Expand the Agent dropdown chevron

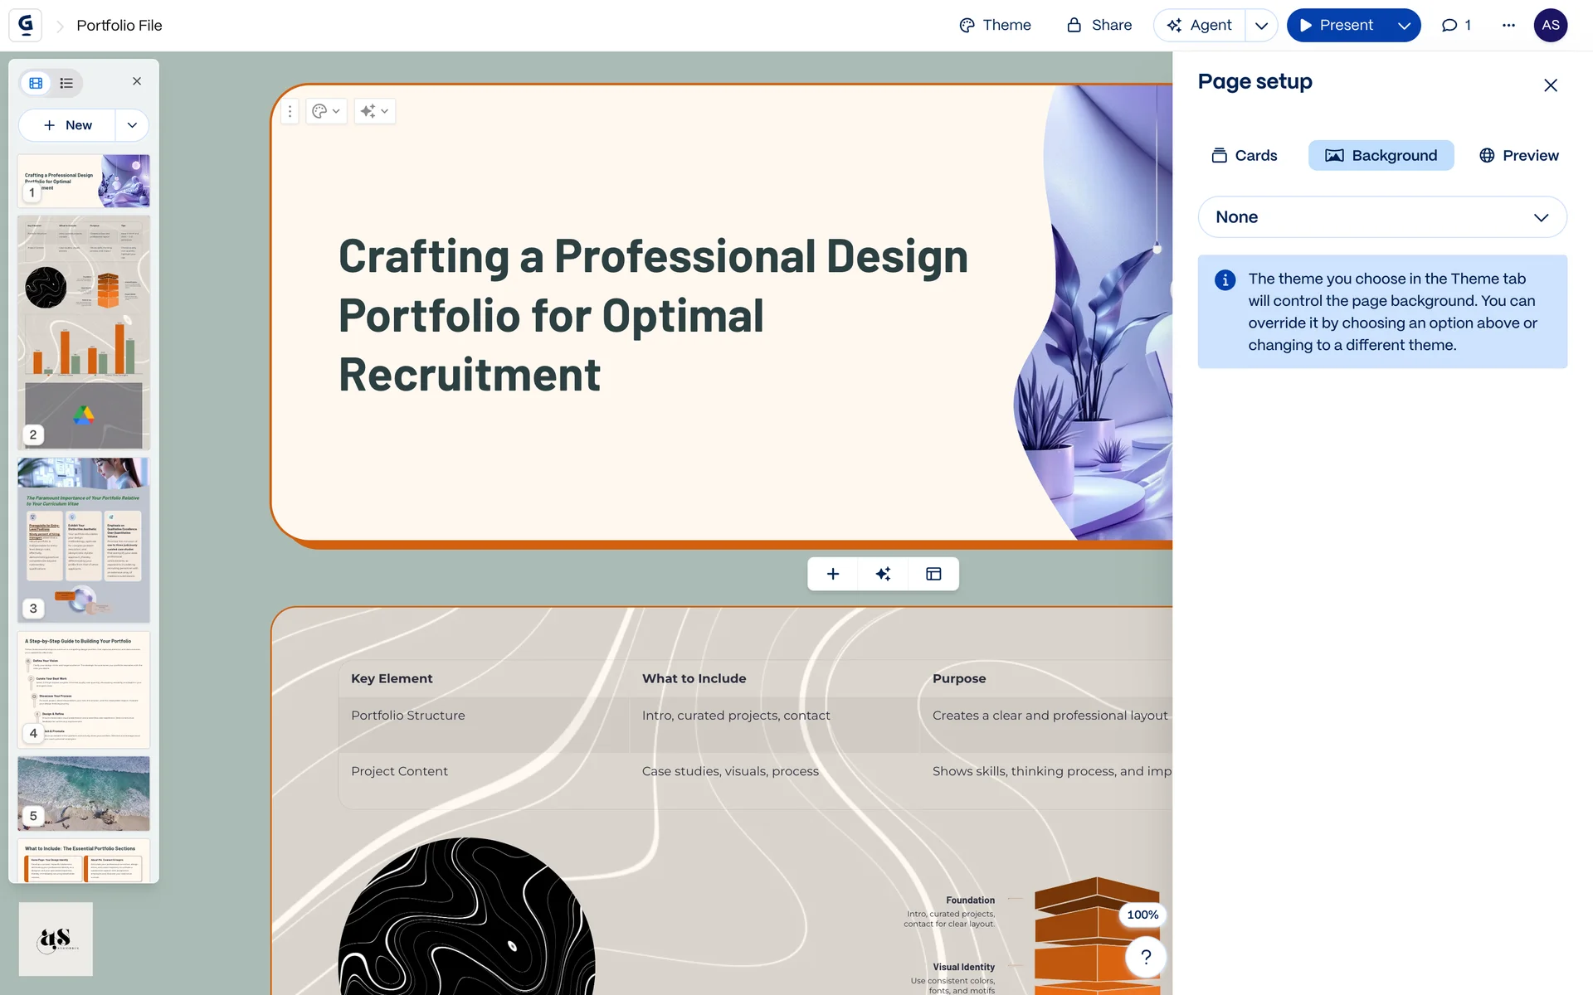point(1261,25)
